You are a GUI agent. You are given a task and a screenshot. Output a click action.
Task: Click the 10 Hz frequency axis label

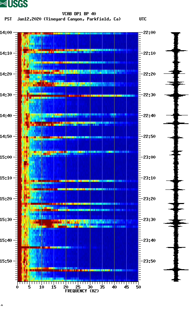pyautogui.click(x=42, y=287)
